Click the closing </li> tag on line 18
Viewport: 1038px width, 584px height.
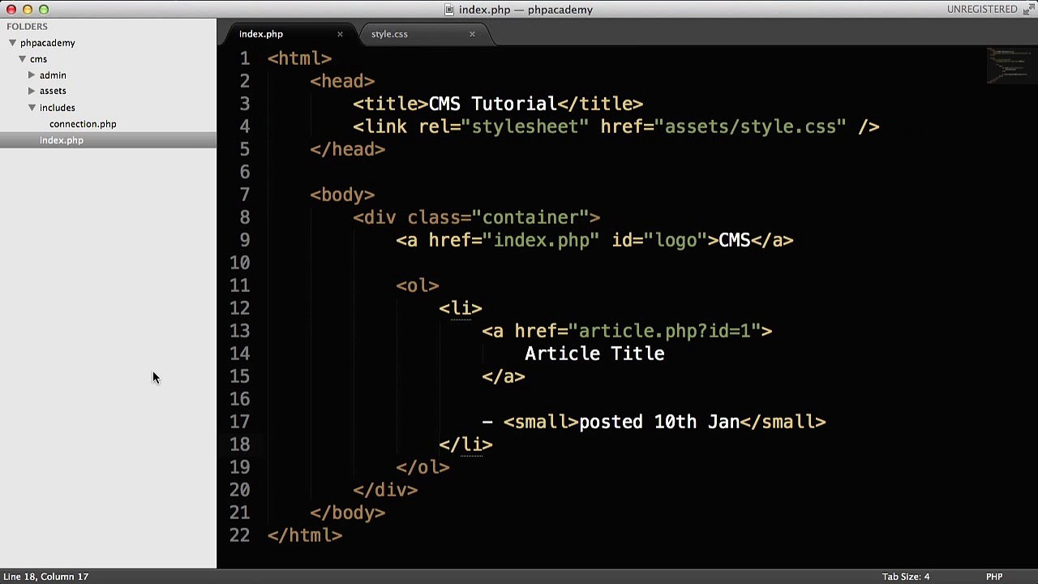click(465, 444)
